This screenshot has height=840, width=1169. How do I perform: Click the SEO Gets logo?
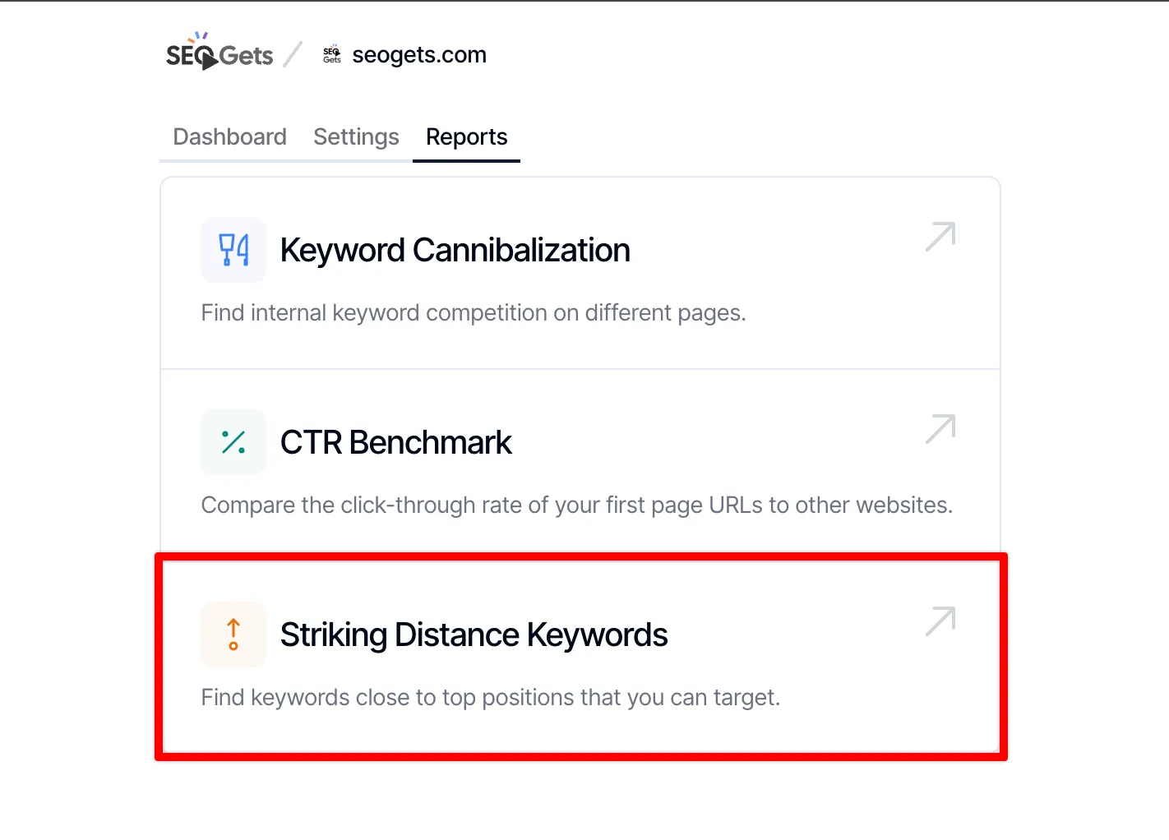219,53
